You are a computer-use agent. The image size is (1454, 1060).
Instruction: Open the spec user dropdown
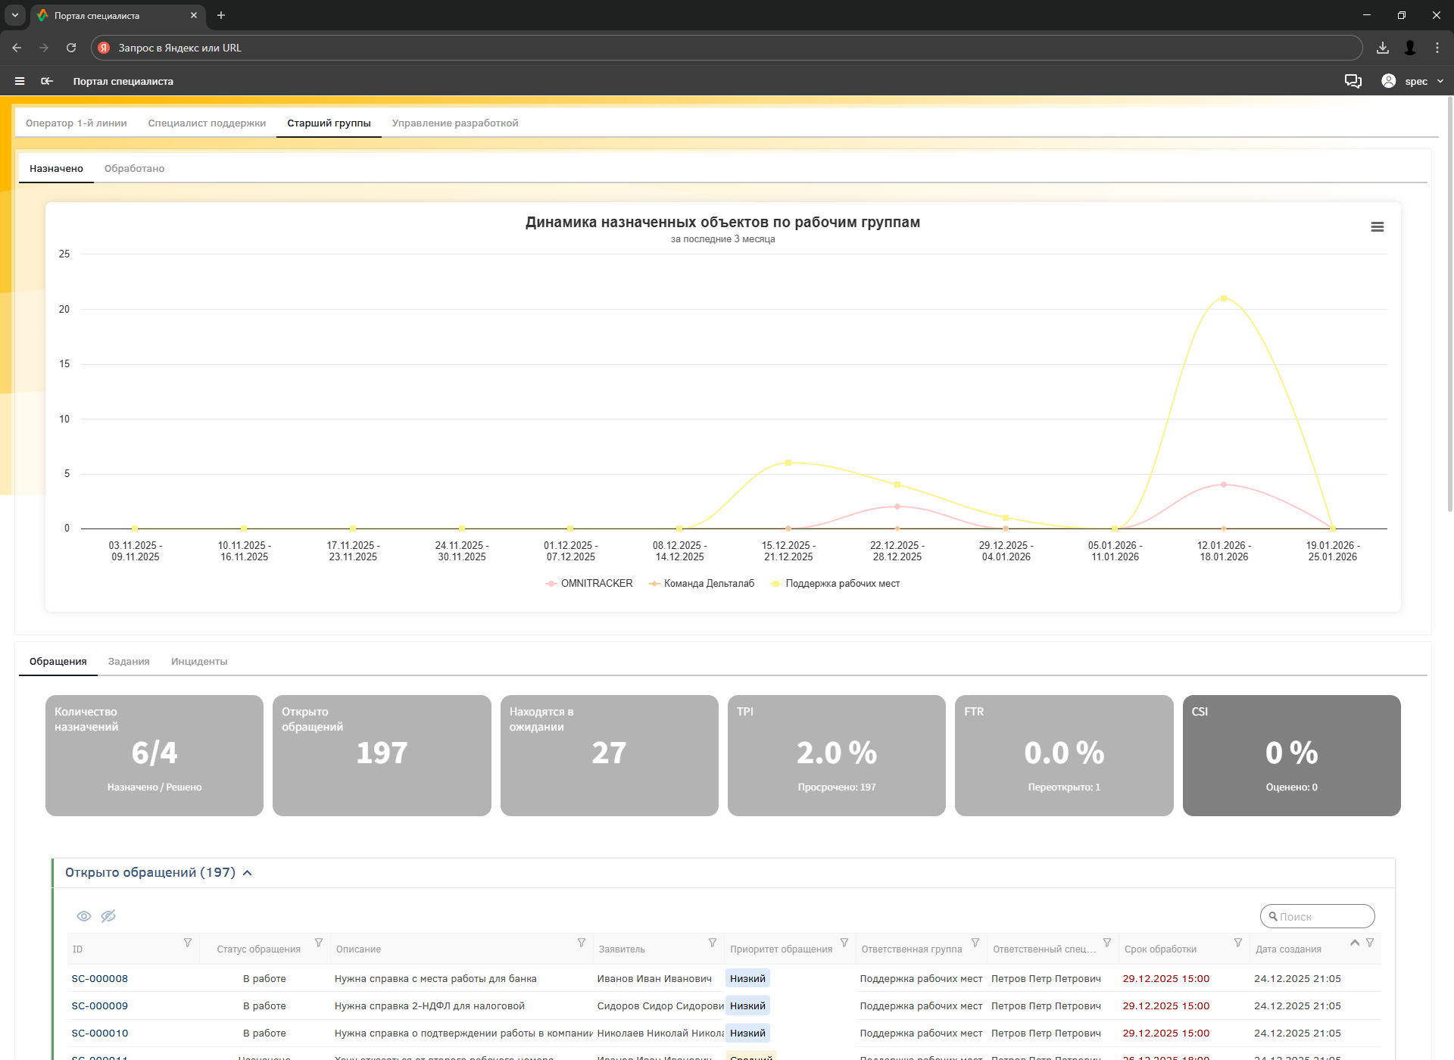pyautogui.click(x=1413, y=81)
